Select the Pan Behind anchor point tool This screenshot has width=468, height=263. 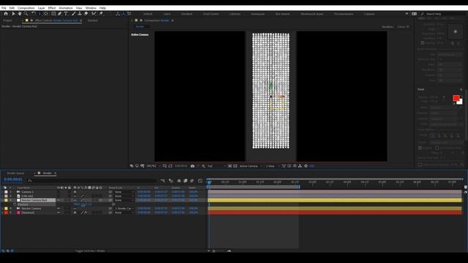(x=45, y=14)
